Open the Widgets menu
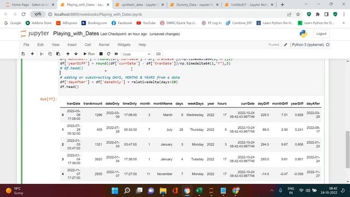This screenshot has width=350, height=197. (x=124, y=45)
